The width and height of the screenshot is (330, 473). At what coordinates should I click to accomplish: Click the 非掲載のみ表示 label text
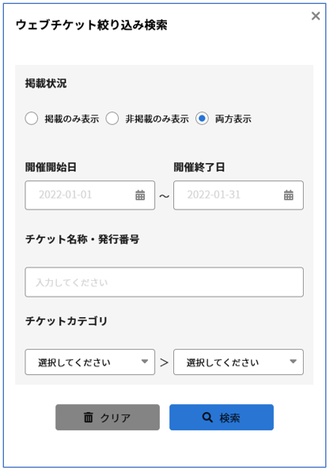point(157,119)
